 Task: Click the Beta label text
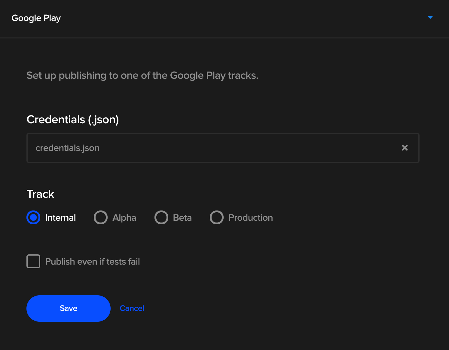coord(182,218)
